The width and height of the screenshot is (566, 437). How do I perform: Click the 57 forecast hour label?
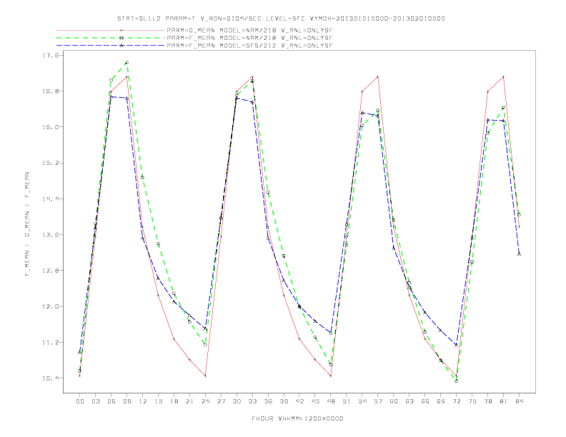[x=378, y=401]
